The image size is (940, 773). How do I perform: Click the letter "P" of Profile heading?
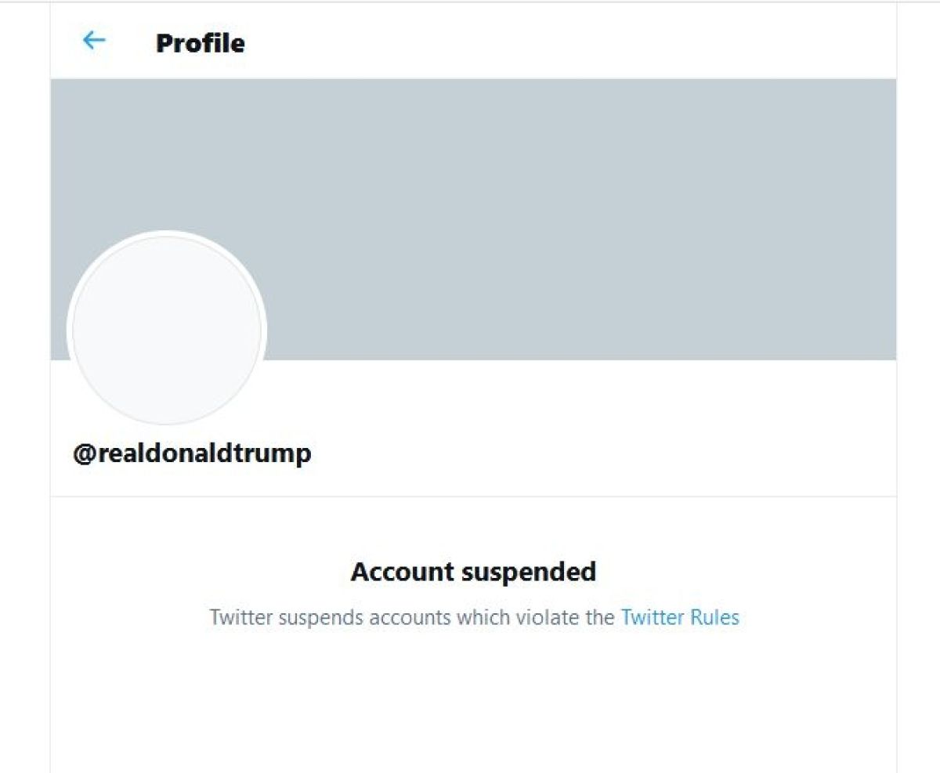163,42
